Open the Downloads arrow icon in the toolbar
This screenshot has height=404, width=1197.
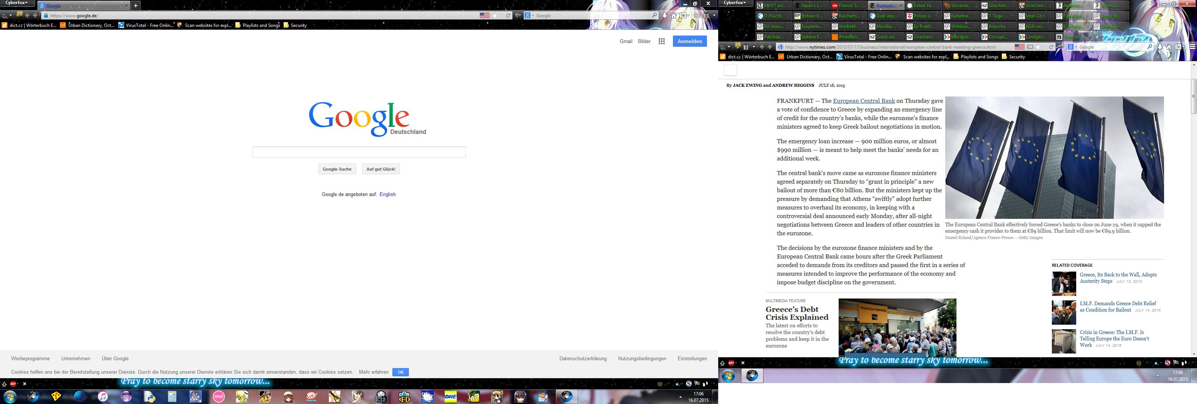tap(665, 15)
